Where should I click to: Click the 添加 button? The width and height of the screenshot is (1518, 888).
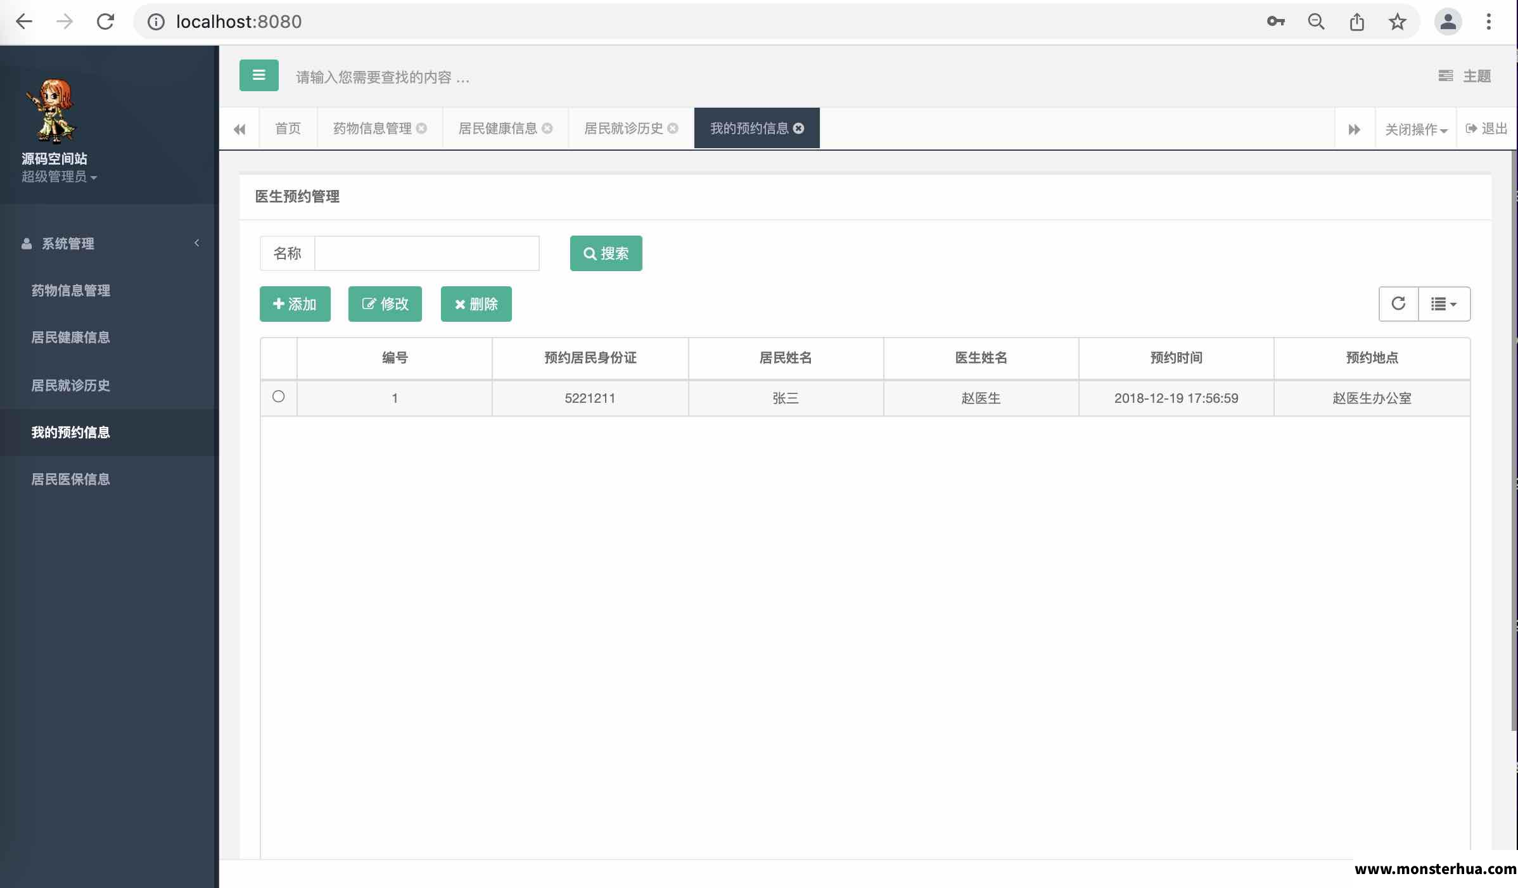295,304
